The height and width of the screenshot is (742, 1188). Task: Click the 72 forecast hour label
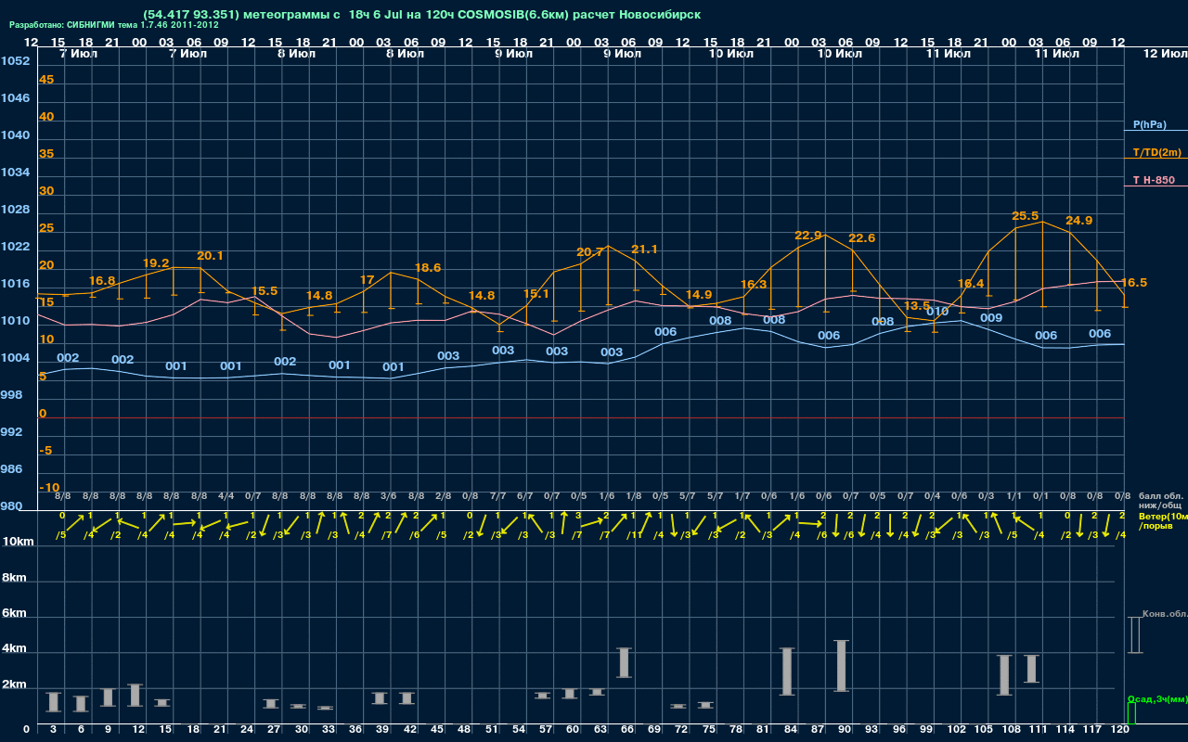pyautogui.click(x=681, y=730)
